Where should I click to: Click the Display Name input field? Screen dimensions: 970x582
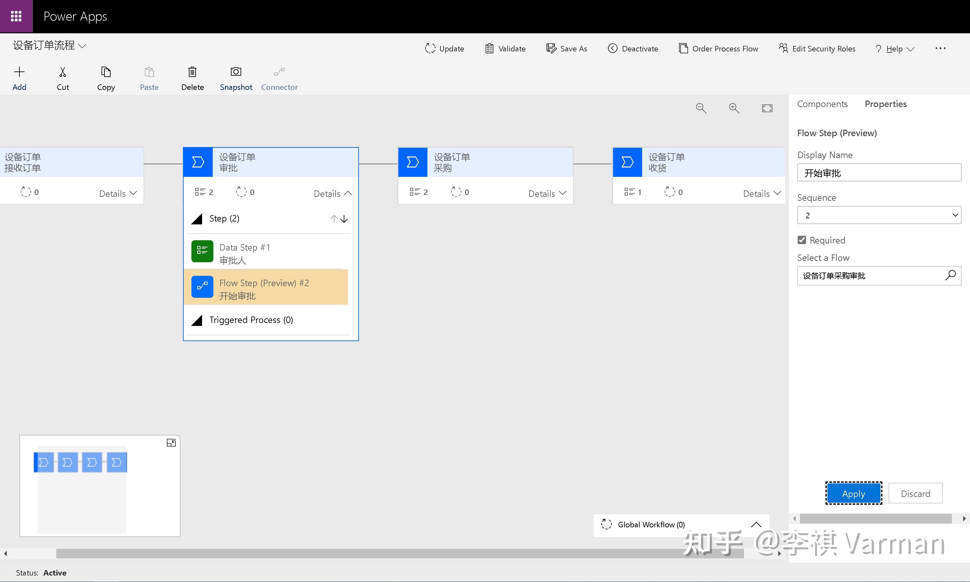pyautogui.click(x=879, y=173)
